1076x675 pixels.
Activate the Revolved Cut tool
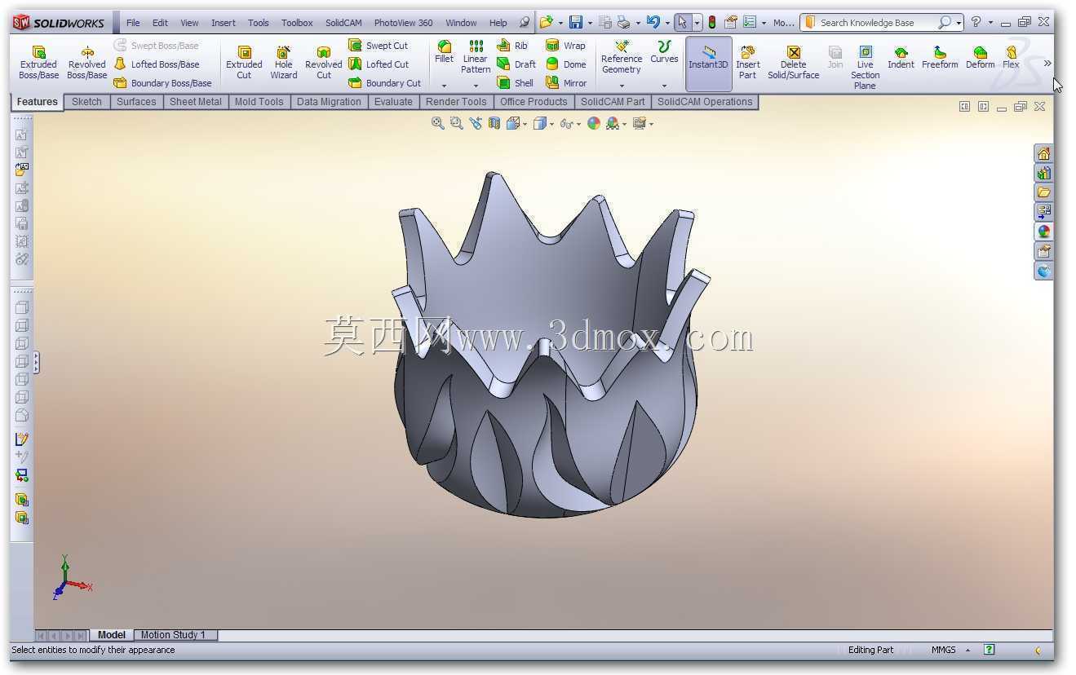tap(323, 63)
